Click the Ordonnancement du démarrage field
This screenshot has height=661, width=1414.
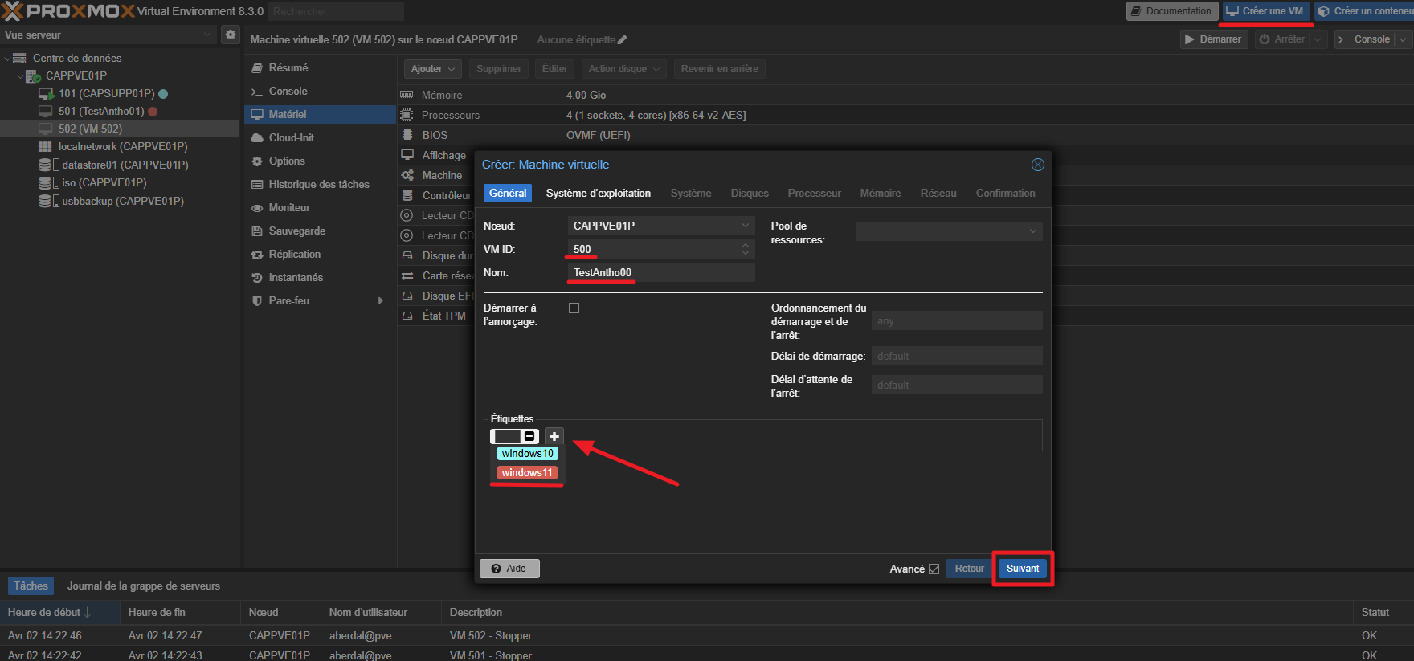tap(957, 321)
